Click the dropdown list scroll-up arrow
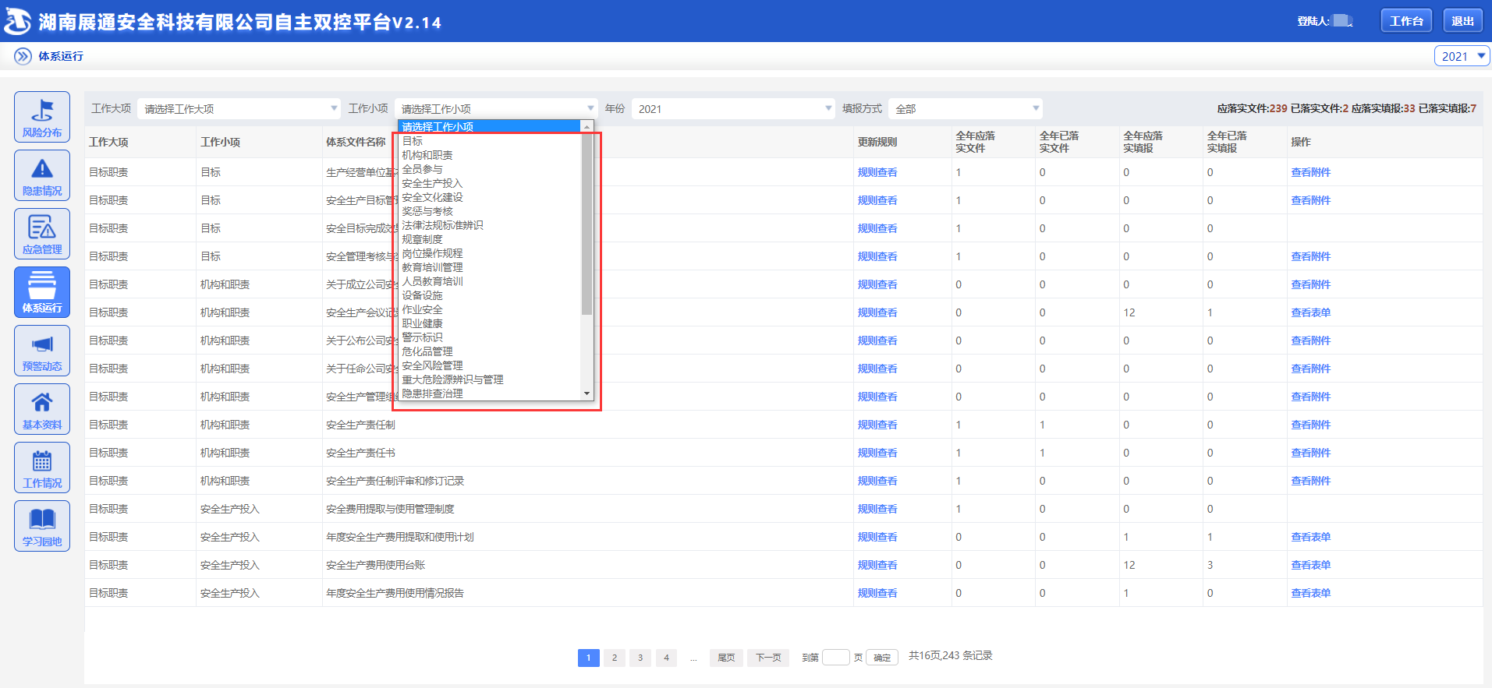 [x=587, y=126]
